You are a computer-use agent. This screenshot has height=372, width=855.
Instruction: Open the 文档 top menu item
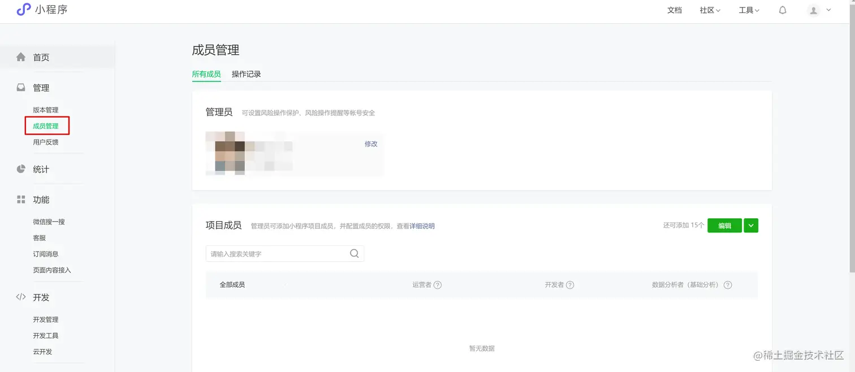(x=675, y=10)
